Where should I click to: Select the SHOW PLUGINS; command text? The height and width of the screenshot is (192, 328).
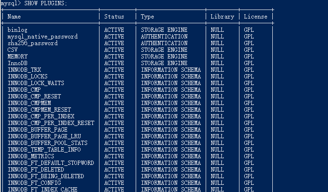[46, 3]
